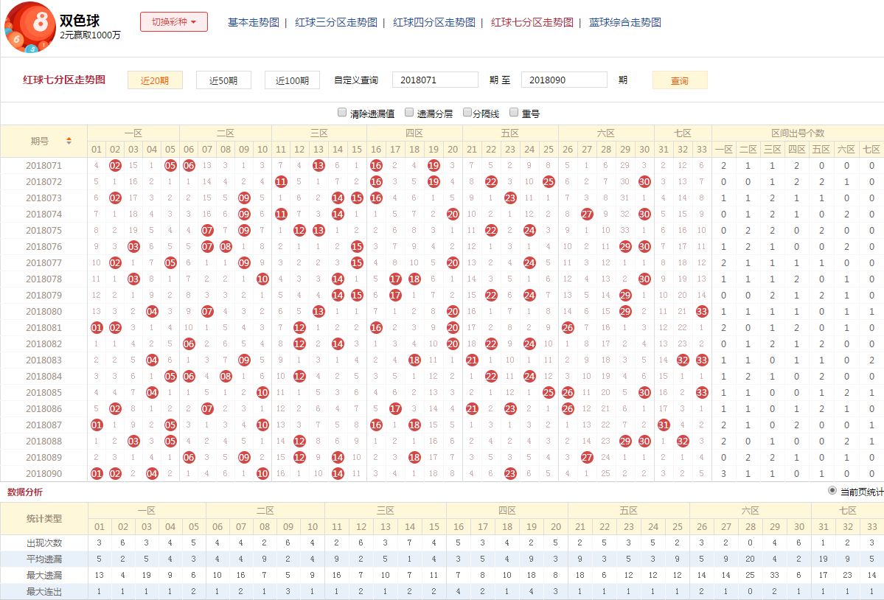The height and width of the screenshot is (600, 884).
Task: Click red ball 22 in row 2018079
Action: pos(491,296)
